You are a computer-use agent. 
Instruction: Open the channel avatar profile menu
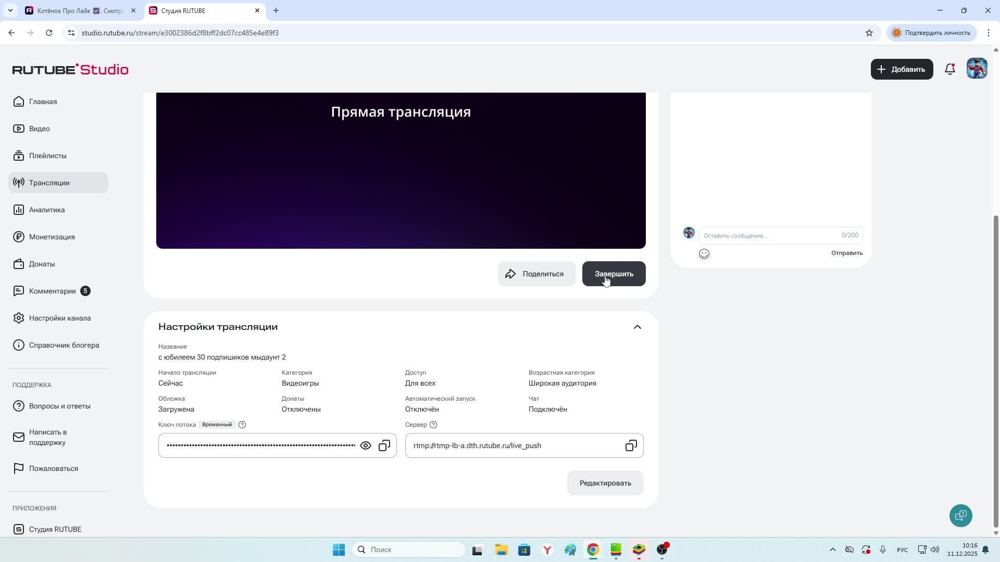pyautogui.click(x=977, y=69)
